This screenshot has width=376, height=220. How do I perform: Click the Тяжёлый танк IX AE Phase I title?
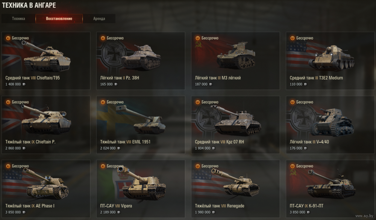30,206
